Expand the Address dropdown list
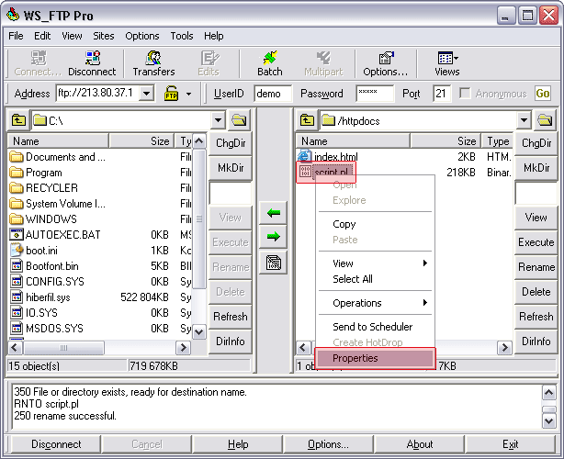Viewport: 564px width, 459px height. [147, 94]
